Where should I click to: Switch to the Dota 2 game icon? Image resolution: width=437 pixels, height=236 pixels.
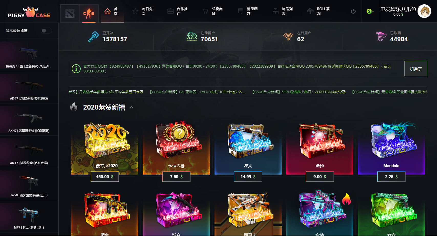tap(70, 13)
